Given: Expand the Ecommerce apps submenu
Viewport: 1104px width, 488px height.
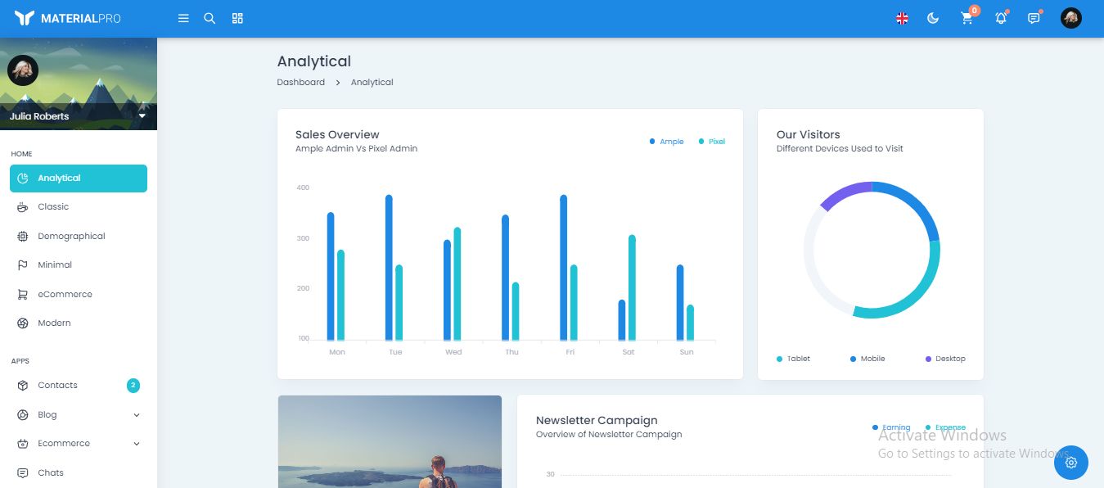Looking at the screenshot, I should click(136, 444).
